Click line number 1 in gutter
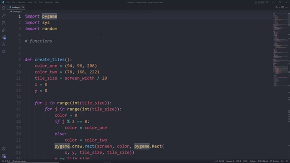The image size is (290, 163). (19, 16)
